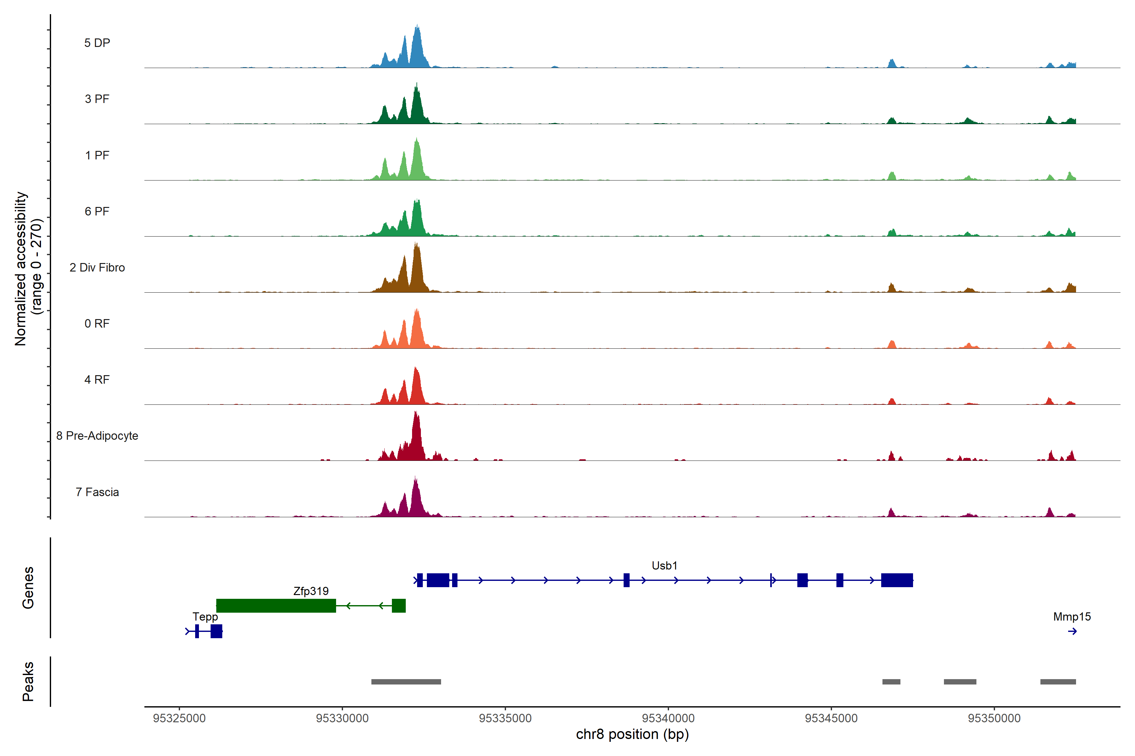Click the rightmost gray peak bar
This screenshot has width=1135, height=756.
(1058, 682)
